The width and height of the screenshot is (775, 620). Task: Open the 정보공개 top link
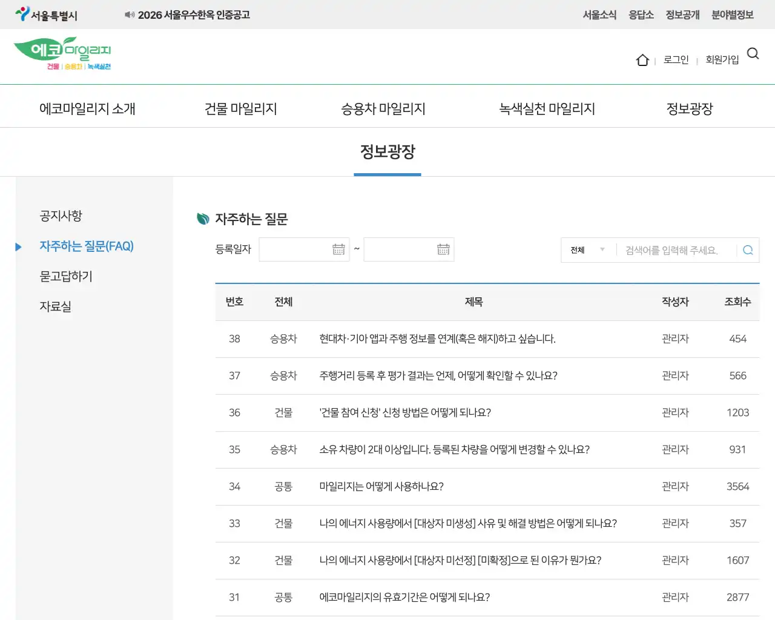(682, 15)
